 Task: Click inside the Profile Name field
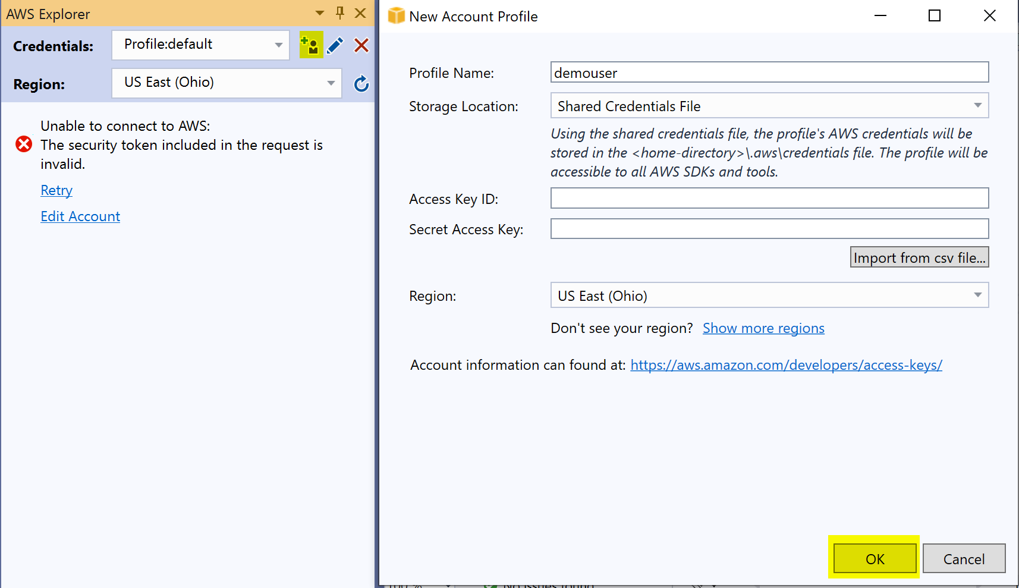pyautogui.click(x=769, y=72)
